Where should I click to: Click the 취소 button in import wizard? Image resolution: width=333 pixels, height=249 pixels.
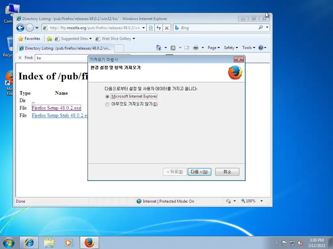pos(227,172)
